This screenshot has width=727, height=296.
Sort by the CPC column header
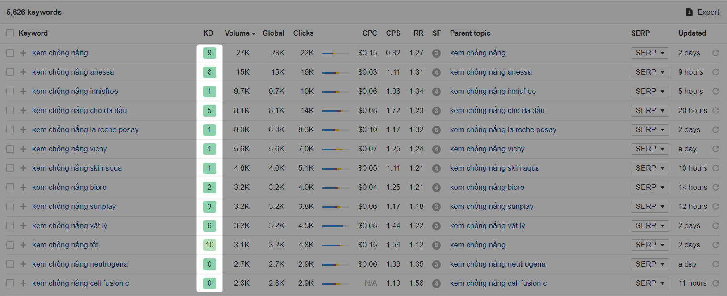370,33
